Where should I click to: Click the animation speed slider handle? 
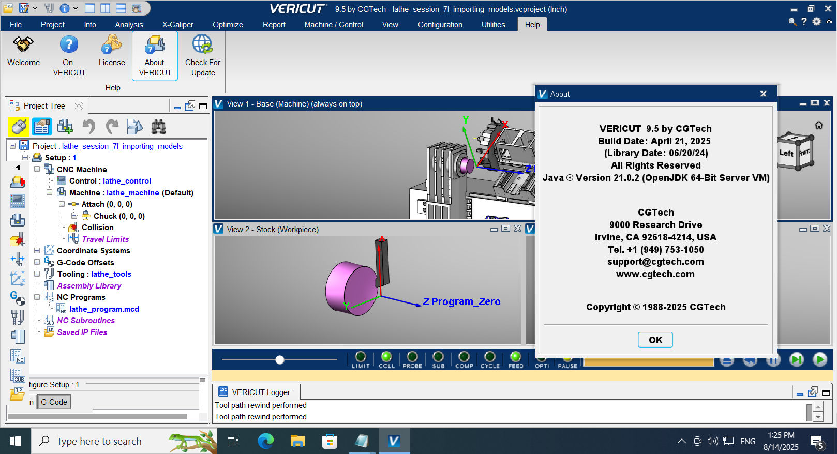[x=280, y=359]
